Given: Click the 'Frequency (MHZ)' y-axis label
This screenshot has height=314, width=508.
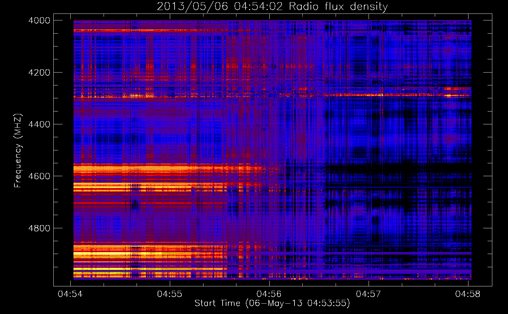Looking at the screenshot, I should (x=18, y=150).
